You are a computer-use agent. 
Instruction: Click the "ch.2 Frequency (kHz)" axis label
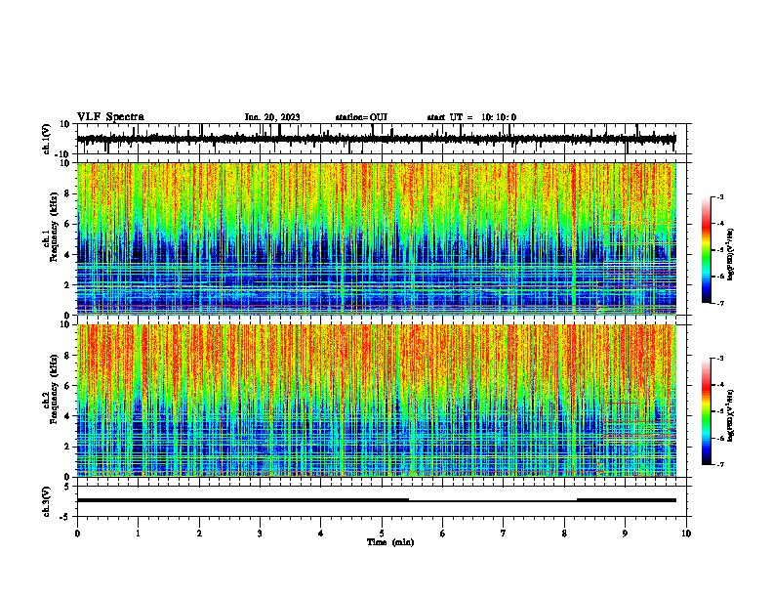(x=50, y=389)
